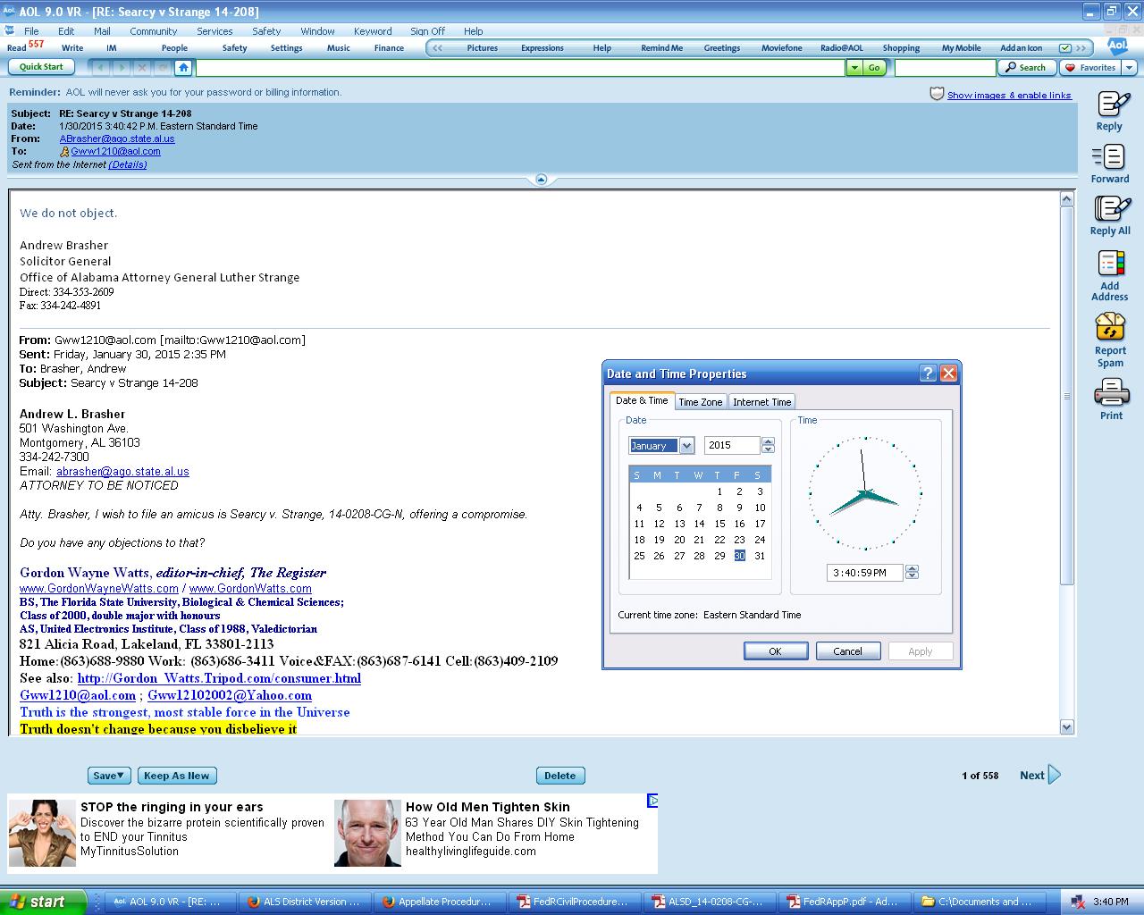
Task: Click the Search button in the toolbar
Action: (x=1026, y=67)
